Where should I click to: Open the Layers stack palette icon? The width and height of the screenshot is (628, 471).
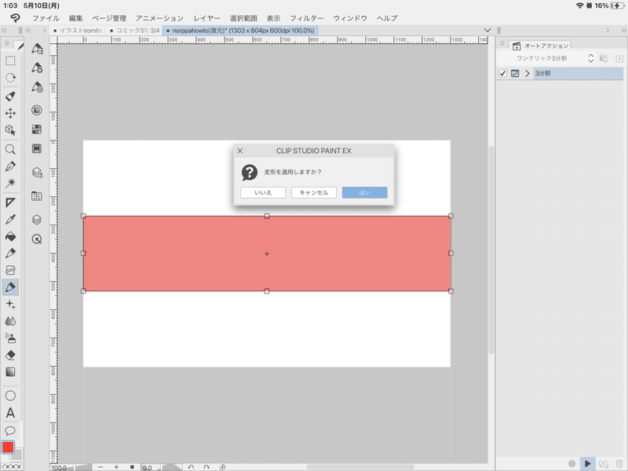tap(37, 220)
